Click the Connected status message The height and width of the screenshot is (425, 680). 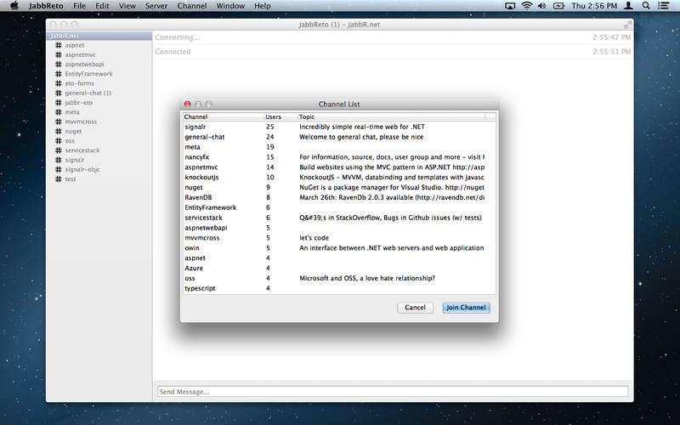[173, 52]
